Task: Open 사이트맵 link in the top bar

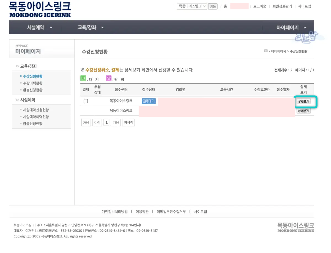Action: click(305, 6)
